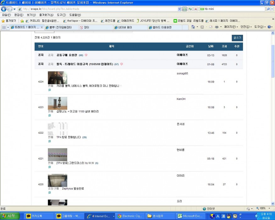Image resolution: width=275 pixels, height=220 pixels.
Task: Click the browser Back arrow button
Action: (x=4, y=9)
